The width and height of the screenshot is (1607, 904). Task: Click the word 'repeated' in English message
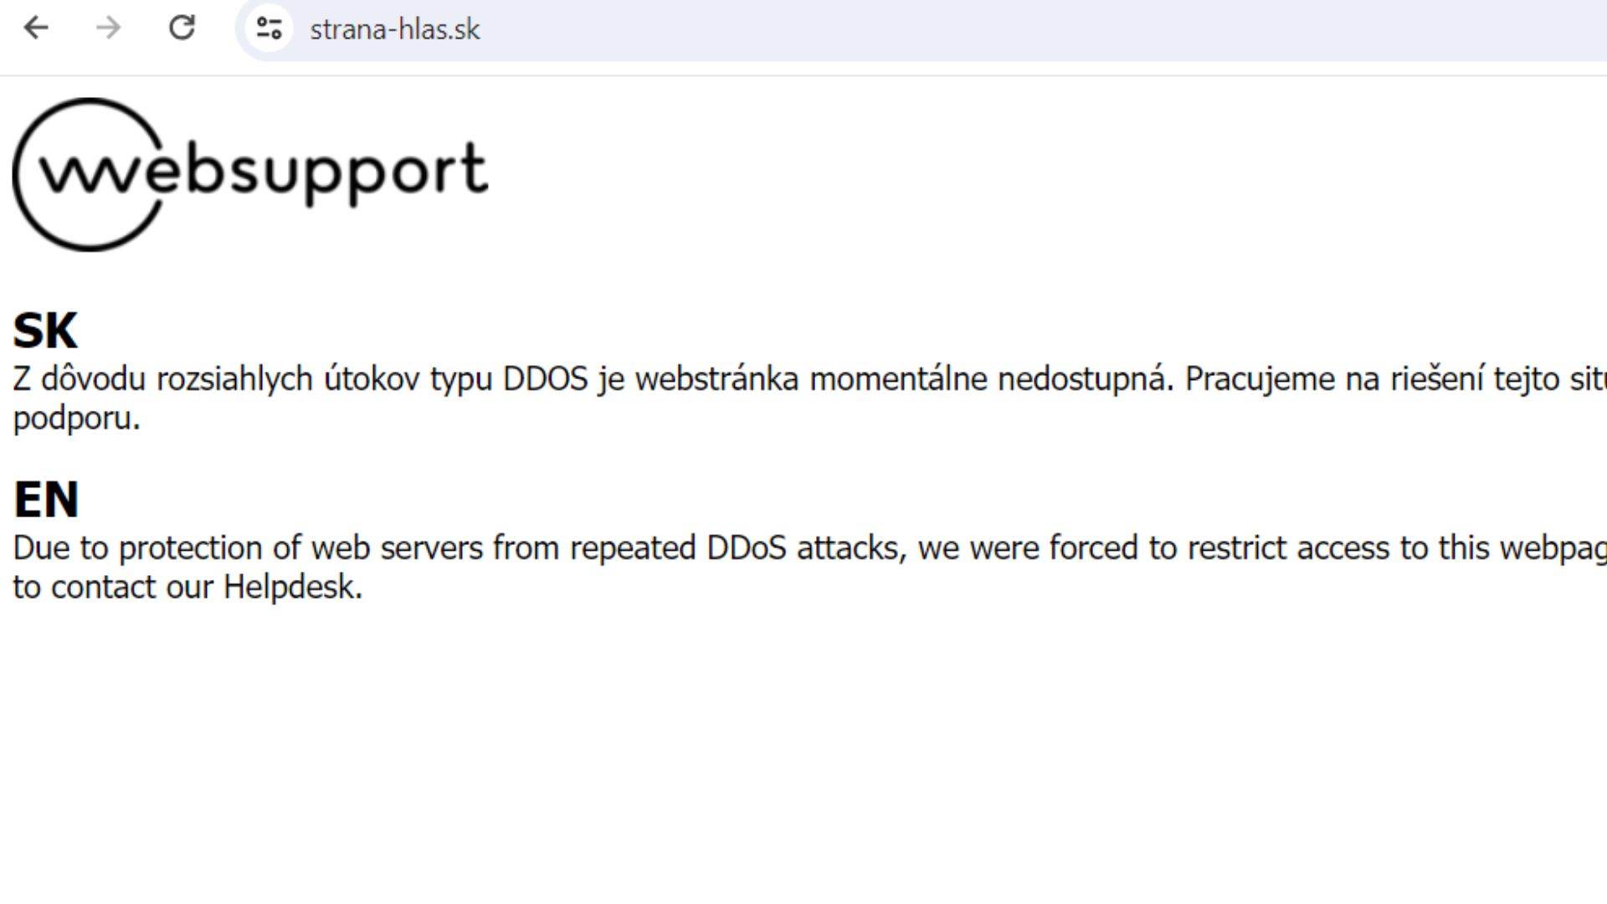(633, 548)
